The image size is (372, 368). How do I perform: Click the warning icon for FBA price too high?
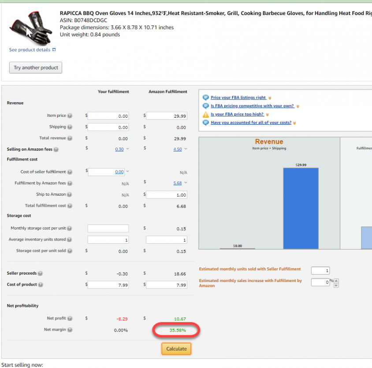[x=206, y=115]
